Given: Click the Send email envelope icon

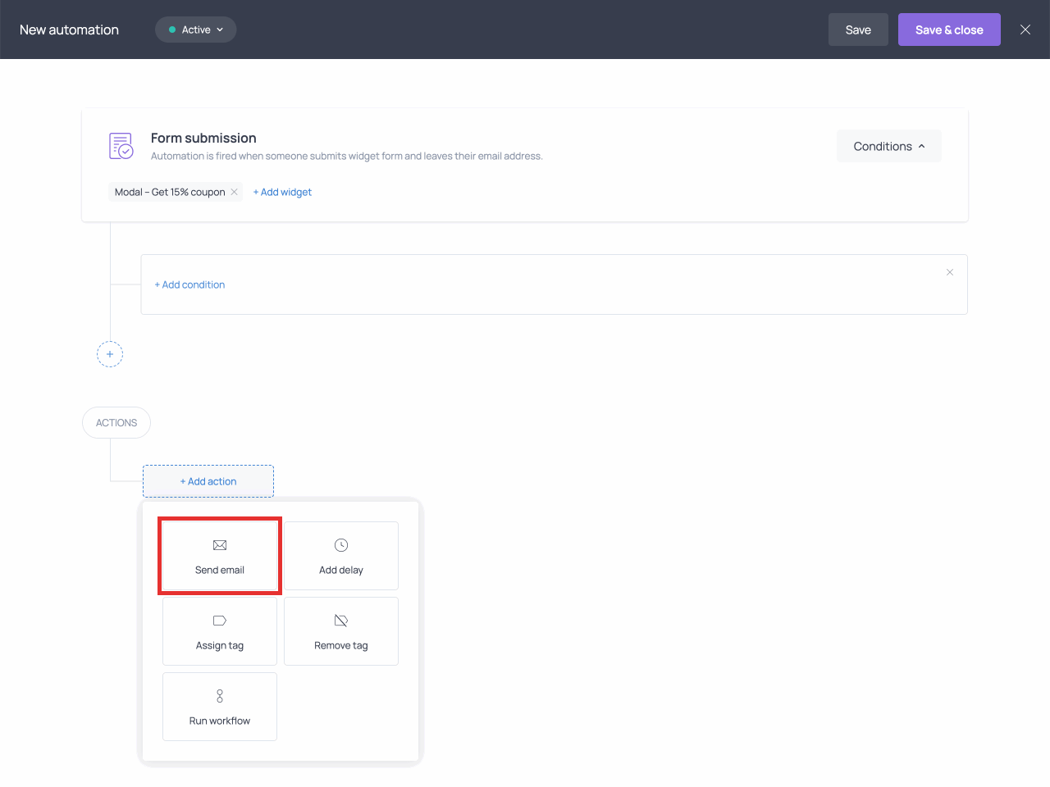Looking at the screenshot, I should 220,545.
